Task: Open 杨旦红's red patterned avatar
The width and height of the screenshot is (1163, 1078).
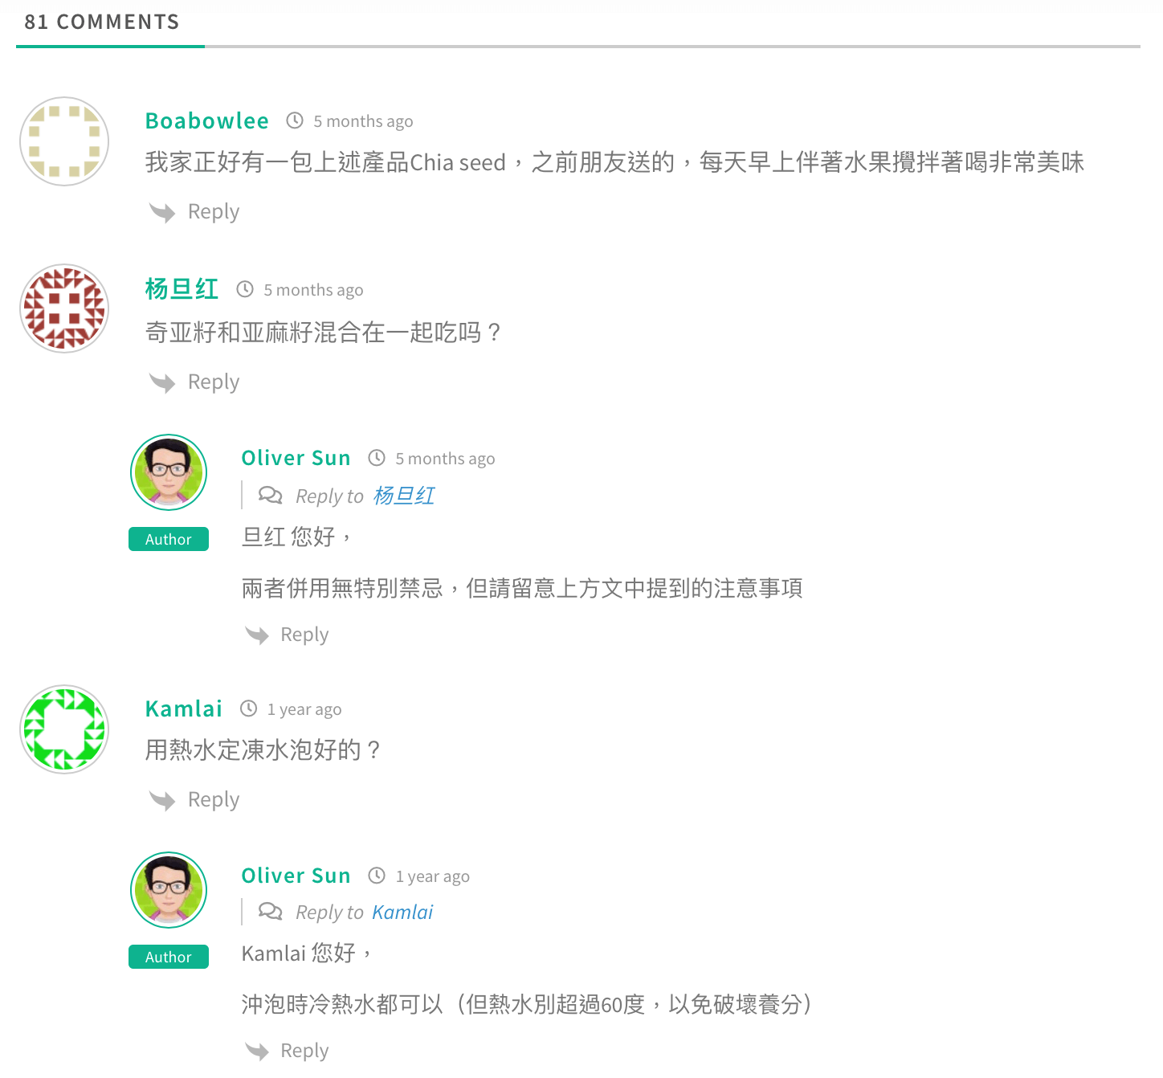Action: tap(64, 308)
